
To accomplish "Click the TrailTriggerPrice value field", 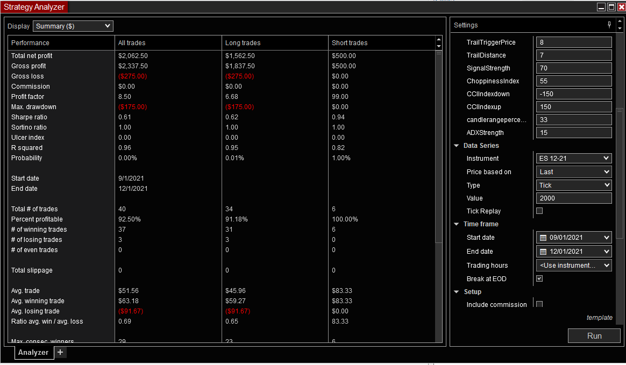I will (x=574, y=42).
